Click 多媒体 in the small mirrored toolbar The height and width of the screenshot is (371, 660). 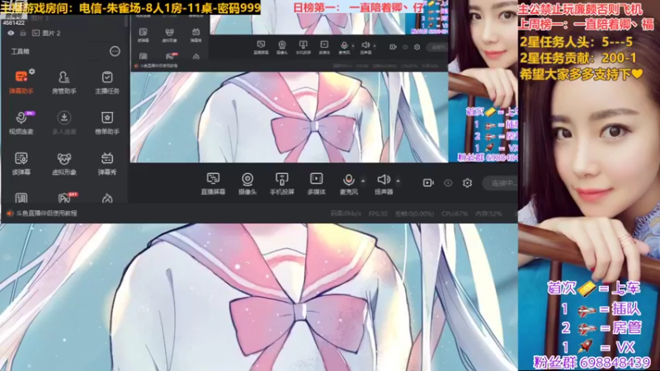[x=324, y=47]
